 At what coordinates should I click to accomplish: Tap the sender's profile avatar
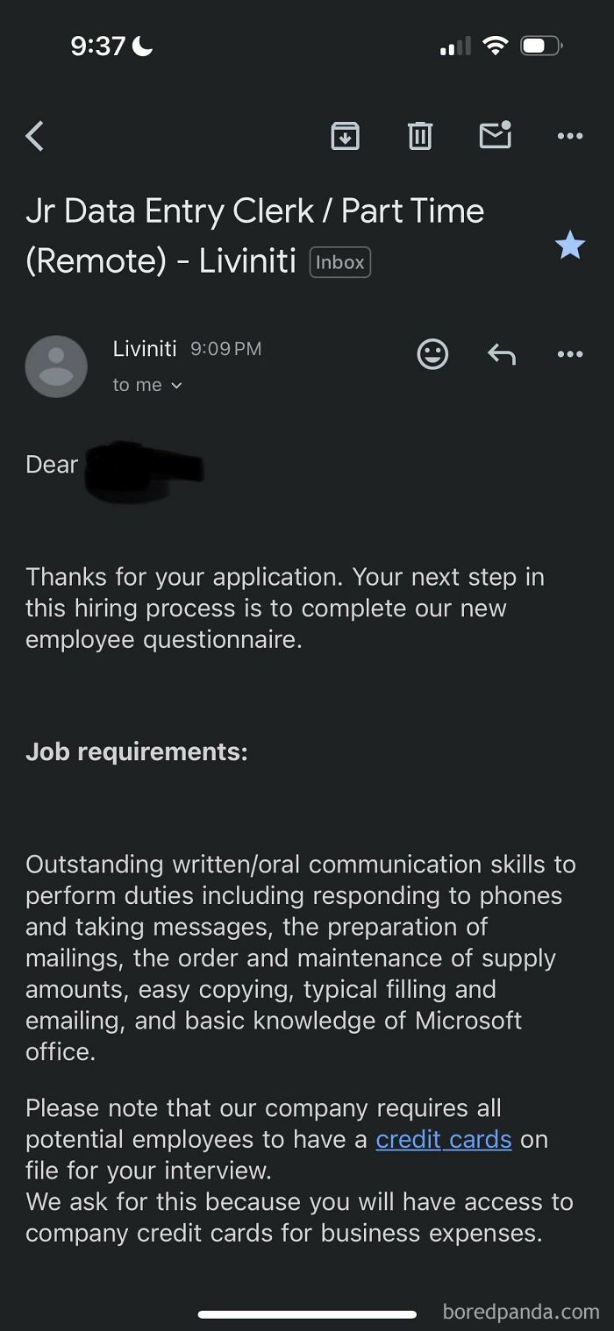point(56,366)
